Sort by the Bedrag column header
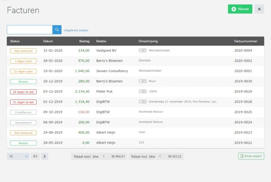Image resolution: width=271 pixels, height=182 pixels. coord(84,41)
